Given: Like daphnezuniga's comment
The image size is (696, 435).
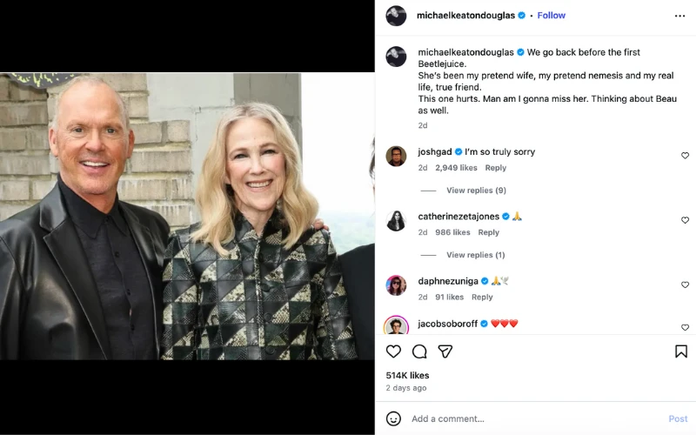Looking at the screenshot, I should point(685,284).
